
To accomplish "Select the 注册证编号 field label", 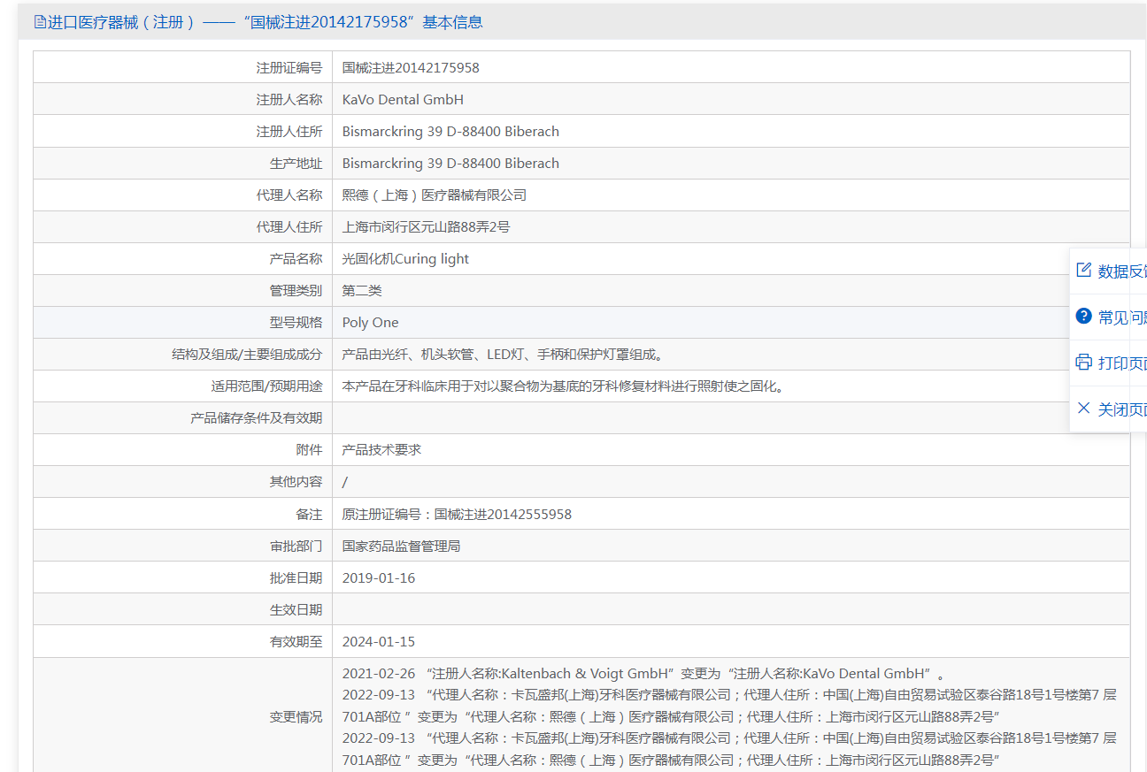I will pyautogui.click(x=289, y=67).
